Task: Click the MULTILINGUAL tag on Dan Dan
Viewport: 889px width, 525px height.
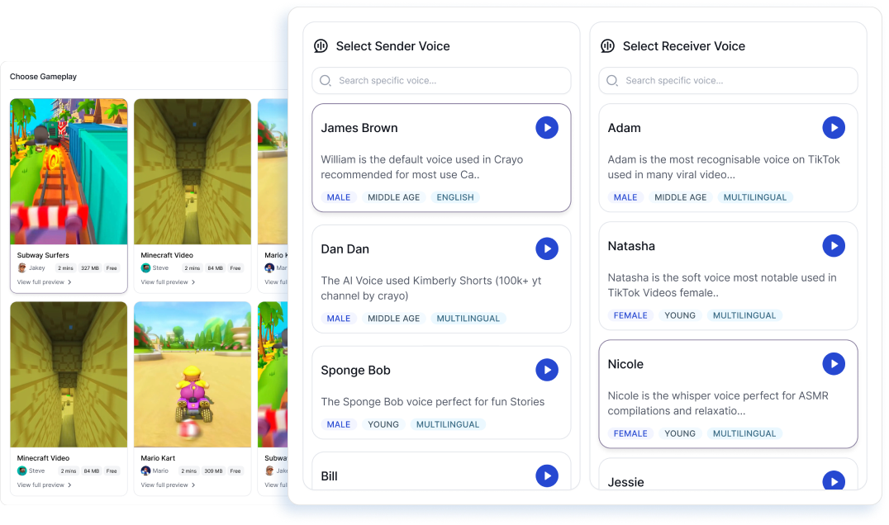Action: [468, 319]
